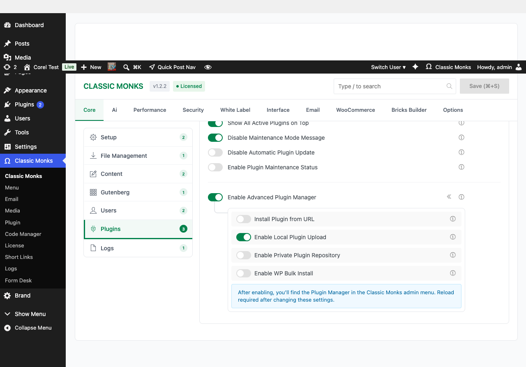526x367 pixels.
Task: Switch to the Performance tab
Action: (x=150, y=110)
